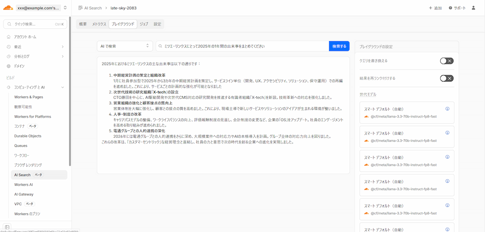The height and width of the screenshot is (232, 485).
Task: Click the Support help icon
Action: 450,8
